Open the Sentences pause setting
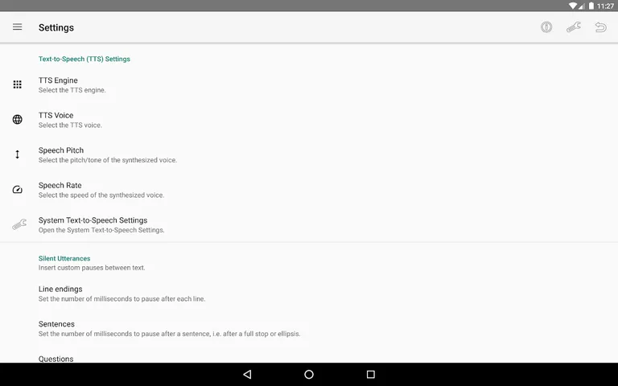This screenshot has height=386, width=618. click(x=309, y=328)
